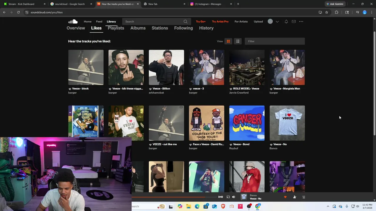
Task: Open the Feed menu item
Action: 99,21
